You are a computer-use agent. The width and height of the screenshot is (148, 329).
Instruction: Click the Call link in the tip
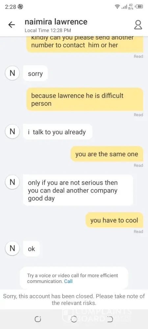coord(68,281)
